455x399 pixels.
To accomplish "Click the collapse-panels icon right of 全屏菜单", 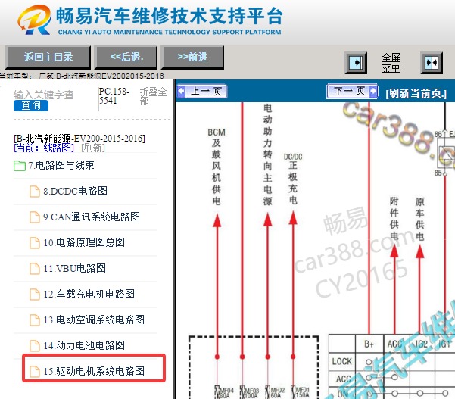I will (x=432, y=63).
